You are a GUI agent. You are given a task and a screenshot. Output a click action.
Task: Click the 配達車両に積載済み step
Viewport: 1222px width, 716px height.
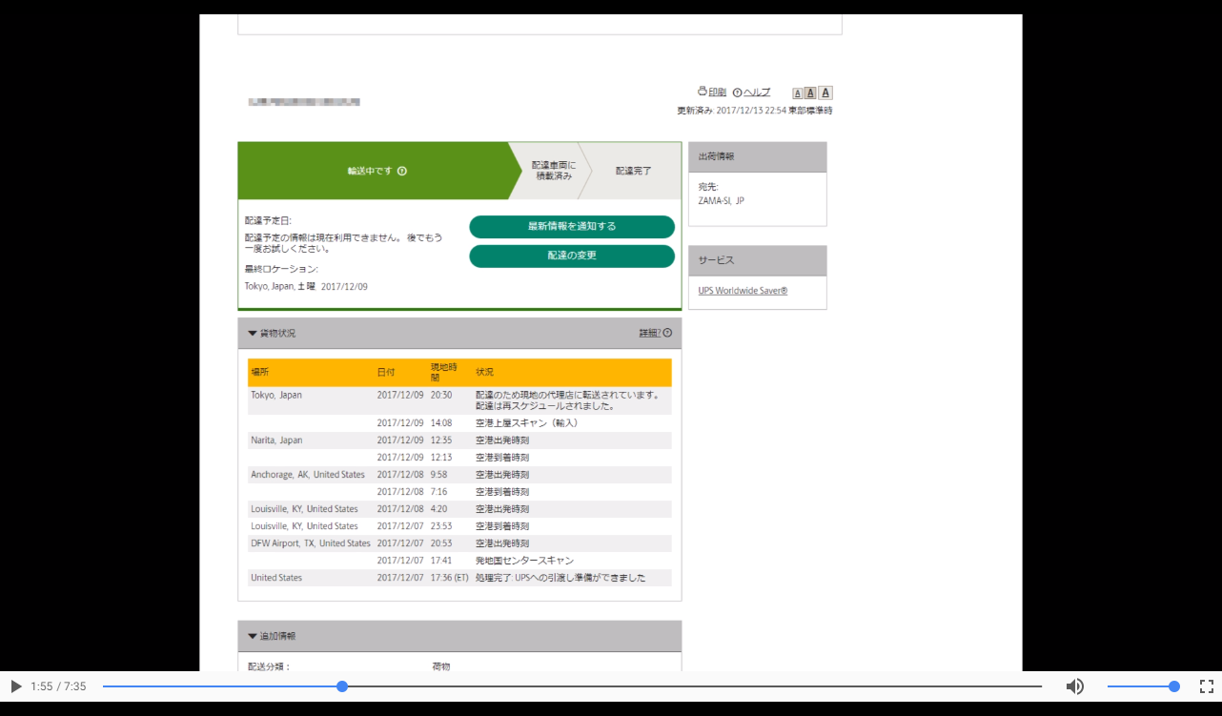click(x=554, y=172)
